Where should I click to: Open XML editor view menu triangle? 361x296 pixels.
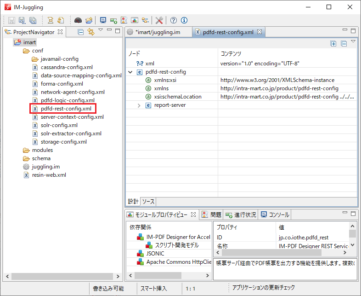[x=353, y=41]
